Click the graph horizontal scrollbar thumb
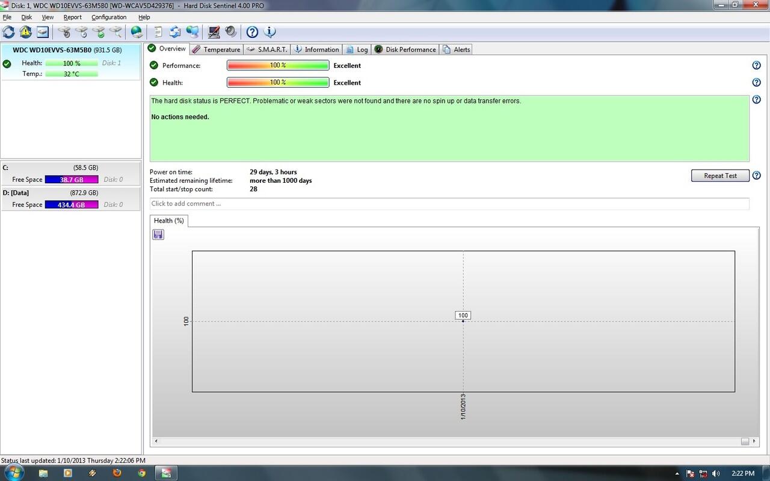 point(745,441)
